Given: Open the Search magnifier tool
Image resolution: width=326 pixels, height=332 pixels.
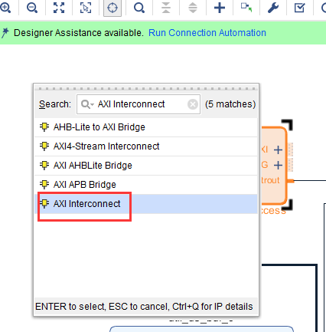Looking at the screenshot, I should (139, 8).
